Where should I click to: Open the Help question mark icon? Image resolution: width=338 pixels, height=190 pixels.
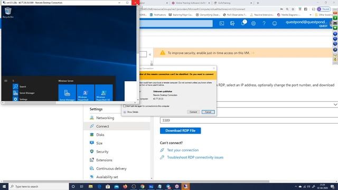pos(264,23)
